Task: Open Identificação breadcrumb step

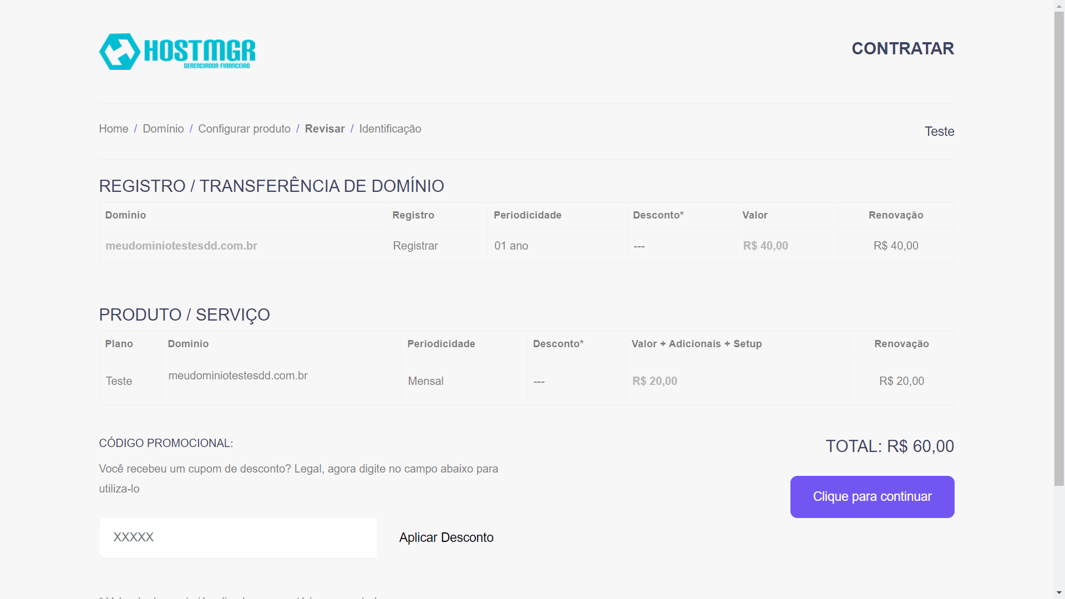Action: [390, 129]
